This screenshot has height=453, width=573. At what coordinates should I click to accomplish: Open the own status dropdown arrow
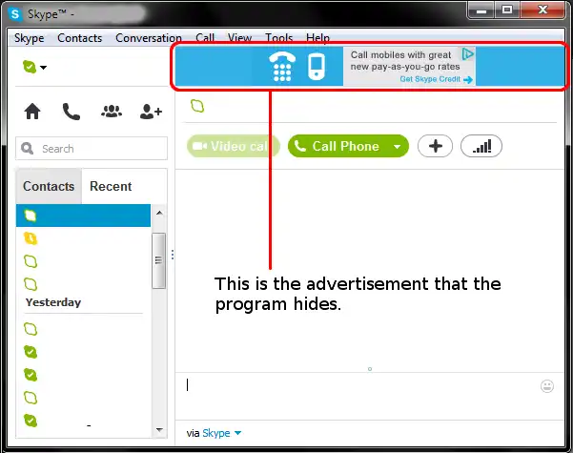[43, 68]
